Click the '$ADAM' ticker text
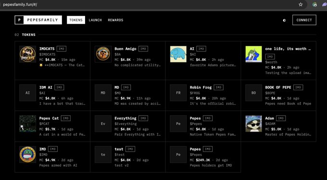This screenshot has width=327, height=180. tap(270, 124)
